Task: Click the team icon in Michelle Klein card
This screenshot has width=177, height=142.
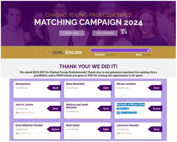Action: pos(118,113)
